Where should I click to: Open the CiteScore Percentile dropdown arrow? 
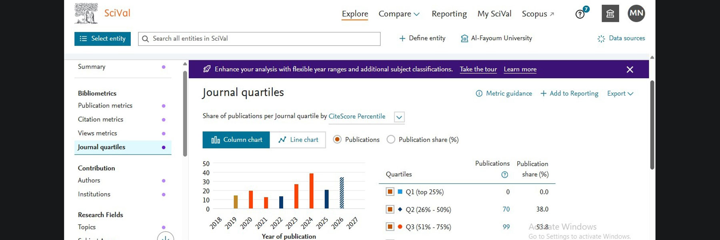pyautogui.click(x=399, y=117)
